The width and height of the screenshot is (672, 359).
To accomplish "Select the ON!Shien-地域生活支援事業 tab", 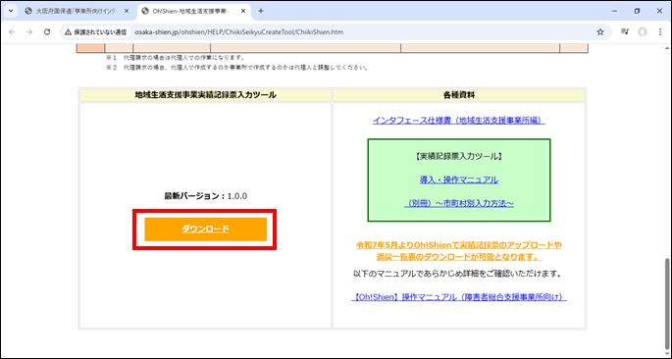I will pyautogui.click(x=193, y=12).
